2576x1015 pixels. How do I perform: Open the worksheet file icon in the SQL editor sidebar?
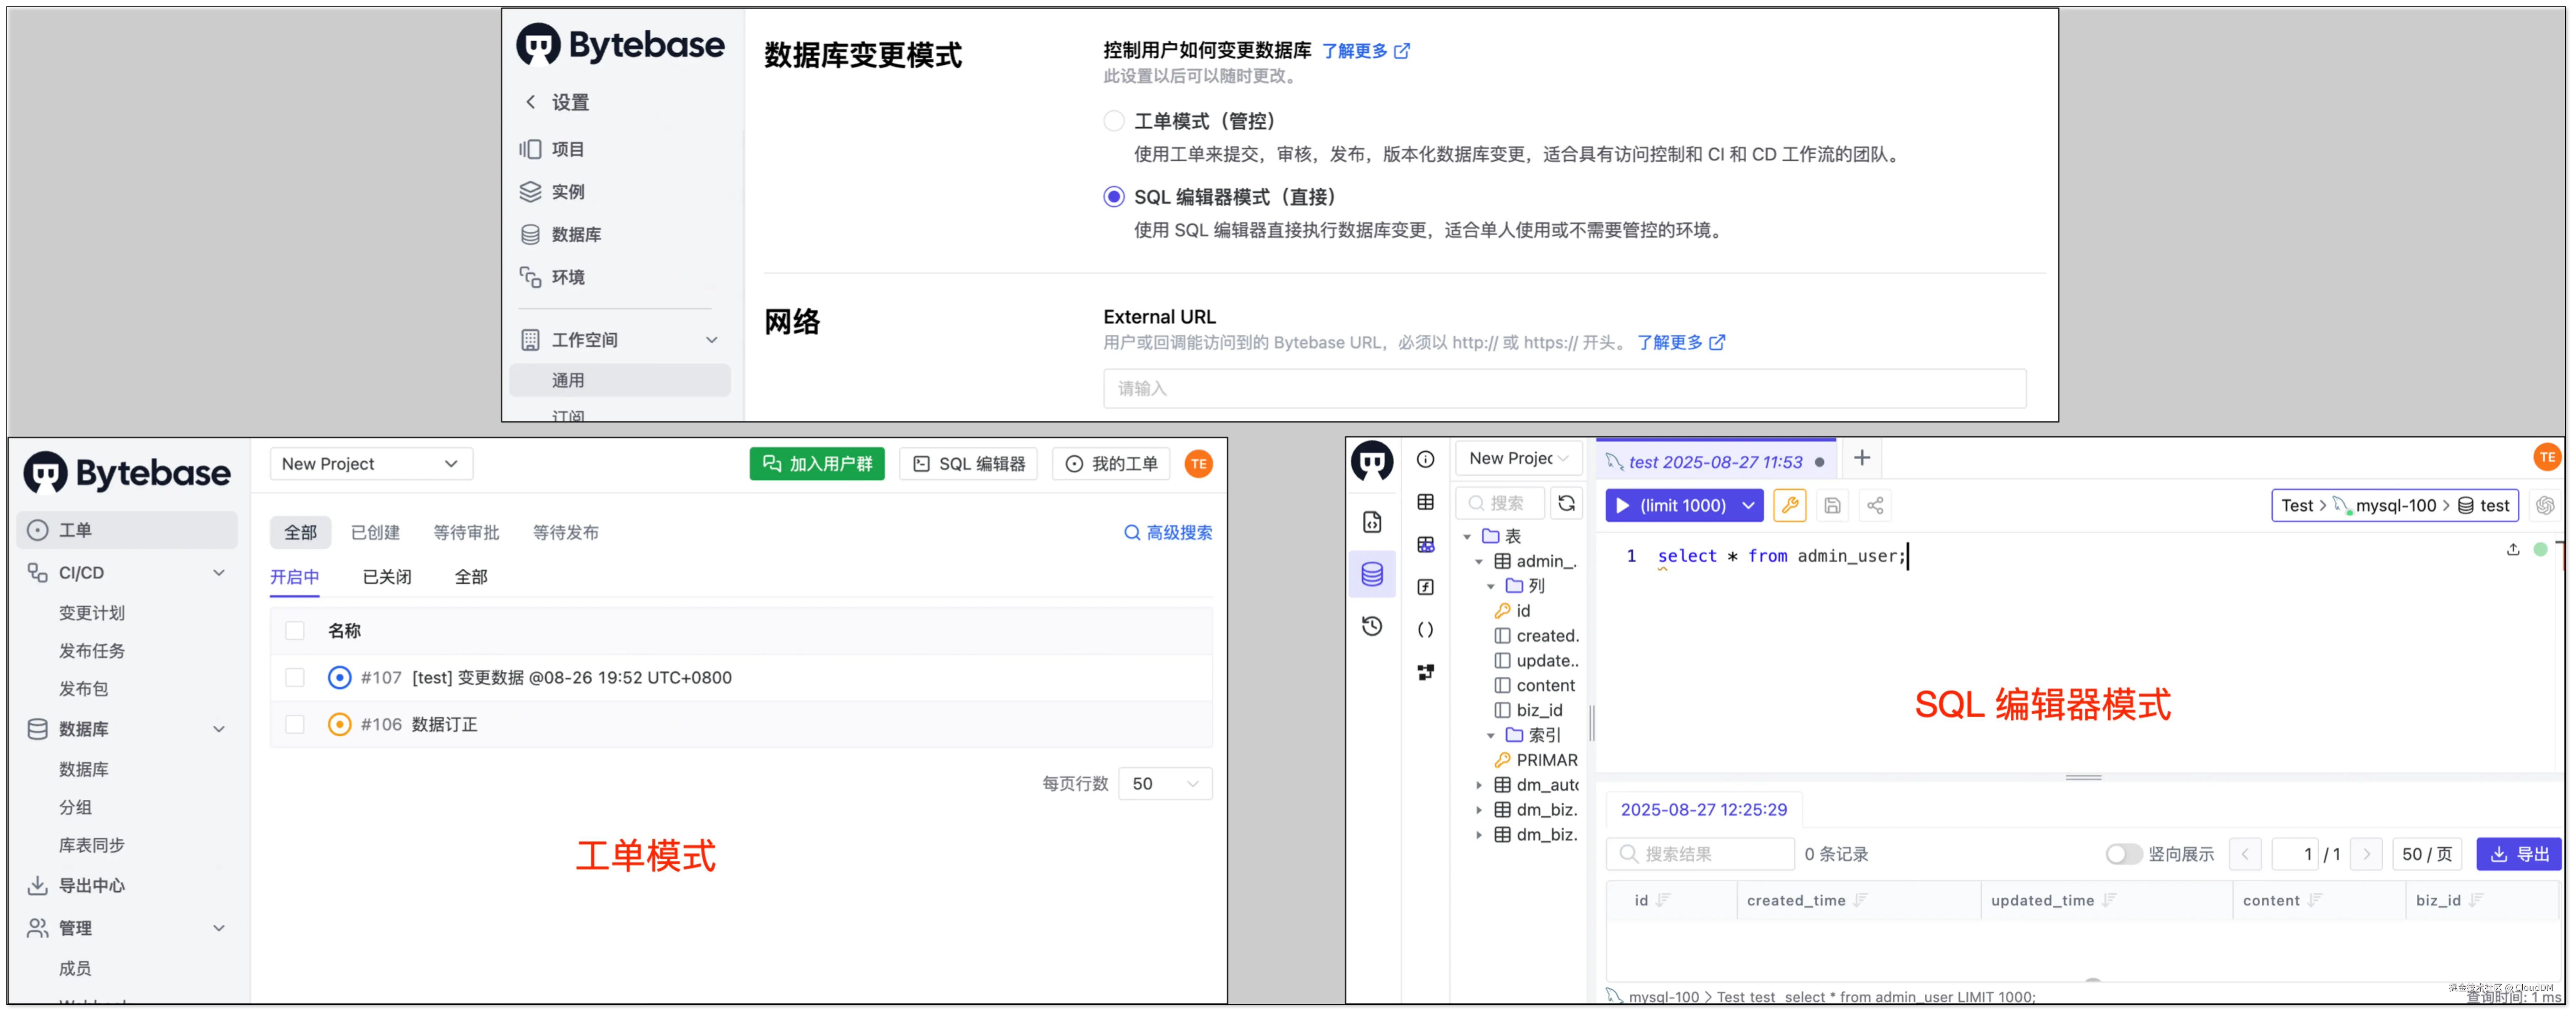tap(1372, 522)
